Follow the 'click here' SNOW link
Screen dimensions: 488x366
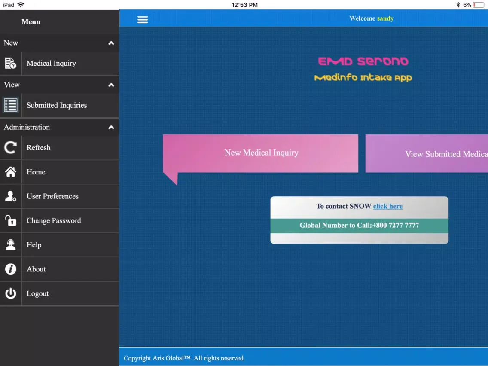[x=388, y=206]
